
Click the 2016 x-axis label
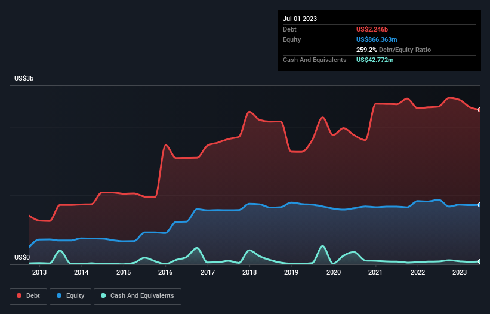[165, 272]
